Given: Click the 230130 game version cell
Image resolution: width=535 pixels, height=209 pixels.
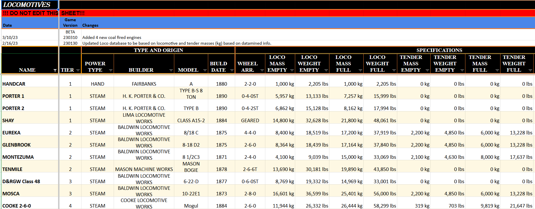Looking at the screenshot, I should pos(70,43).
